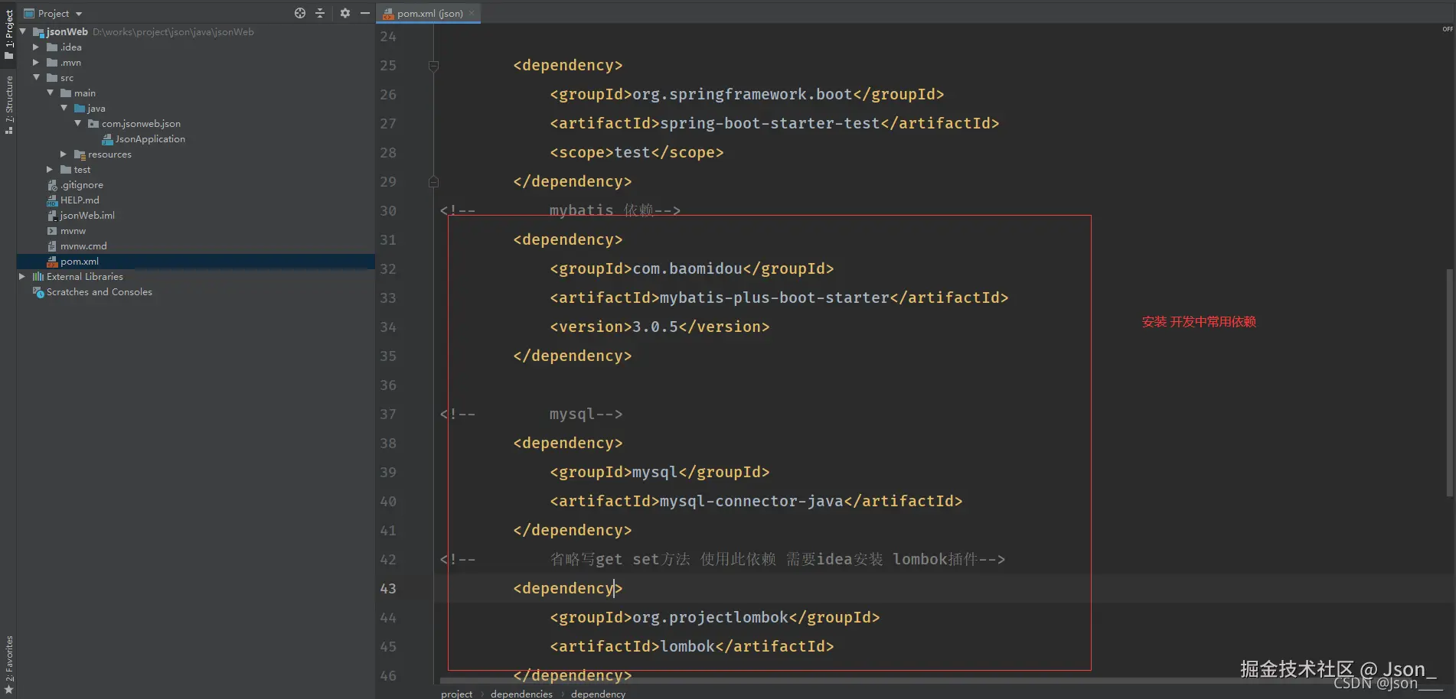This screenshot has width=1456, height=699.
Task: Click breadcrumb 'dependency' at editor bottom
Action: [x=599, y=694]
